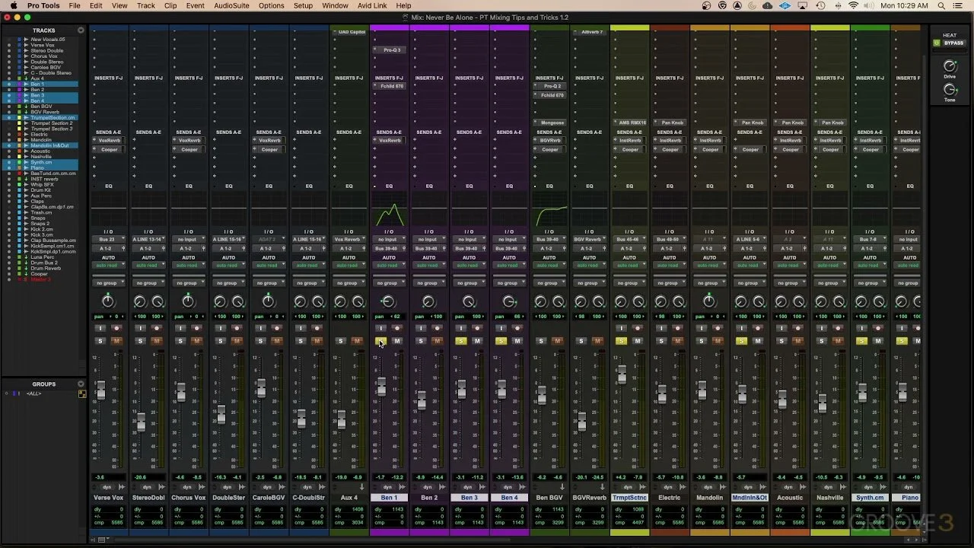
Task: Click the Verse Vox pan knob
Action: (108, 301)
